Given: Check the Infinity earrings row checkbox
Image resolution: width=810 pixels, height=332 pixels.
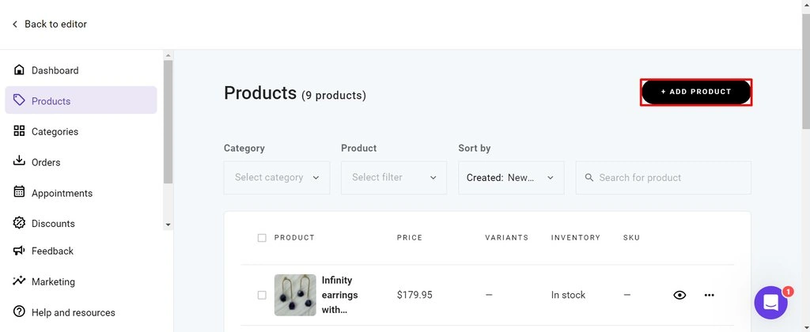Looking at the screenshot, I should tap(262, 295).
